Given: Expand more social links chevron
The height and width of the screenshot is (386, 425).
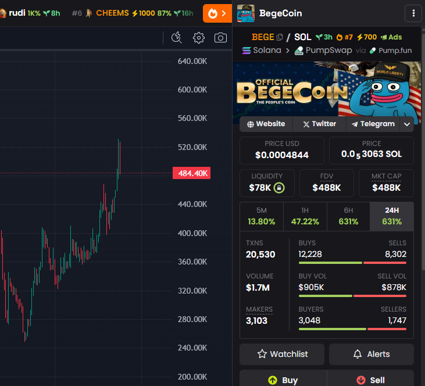Looking at the screenshot, I should (x=407, y=124).
